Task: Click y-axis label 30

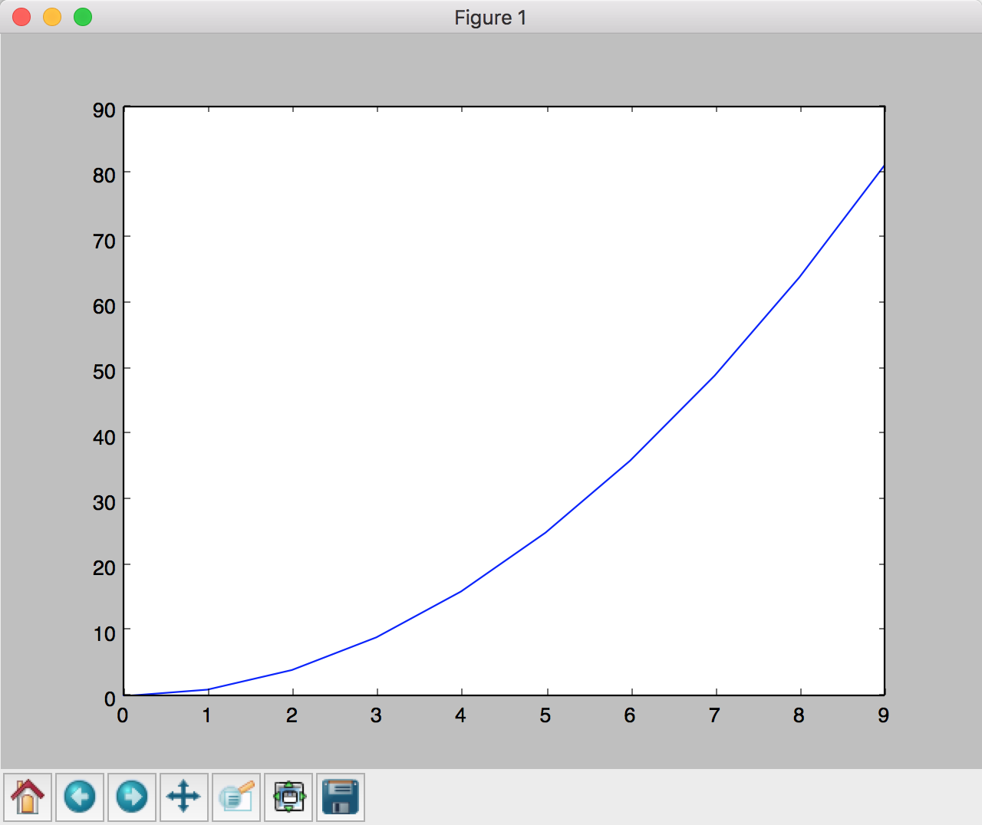Action: pos(104,503)
